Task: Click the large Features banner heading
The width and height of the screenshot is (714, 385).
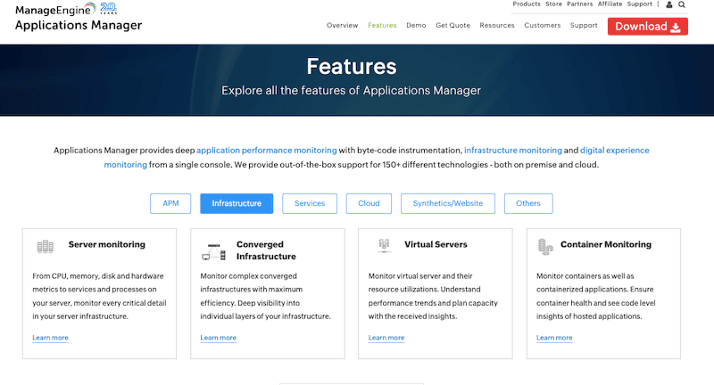Action: pyautogui.click(x=352, y=66)
